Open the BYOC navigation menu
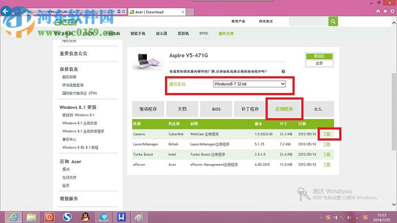This screenshot has height=223, width=397. 204,33
